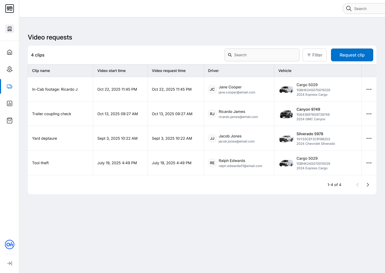Click the van thumbnail in In-Cab footage row
The height and width of the screenshot is (273, 385).
click(x=286, y=89)
